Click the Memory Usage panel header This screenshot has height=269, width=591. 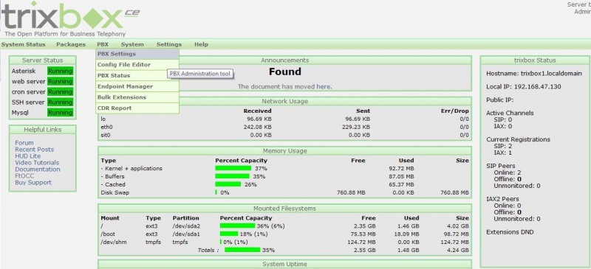285,151
